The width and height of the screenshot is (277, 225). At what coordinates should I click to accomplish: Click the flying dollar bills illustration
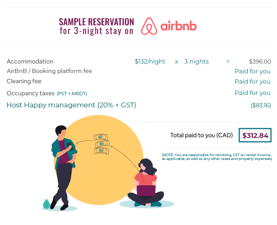(x=101, y=144)
